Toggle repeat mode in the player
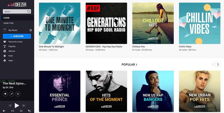The image size is (224, 113). [x=13, y=111]
